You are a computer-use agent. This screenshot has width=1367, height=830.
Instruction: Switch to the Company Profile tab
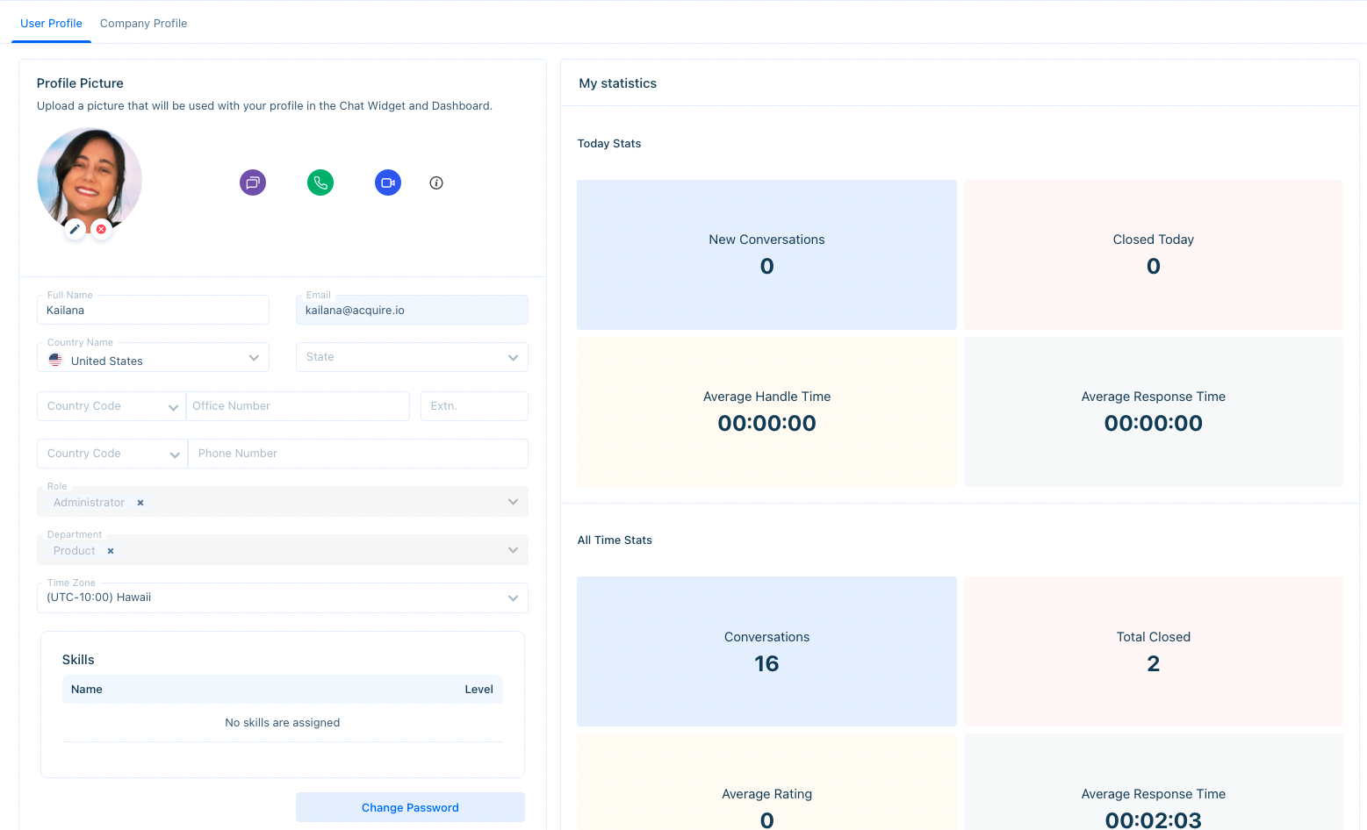point(143,24)
